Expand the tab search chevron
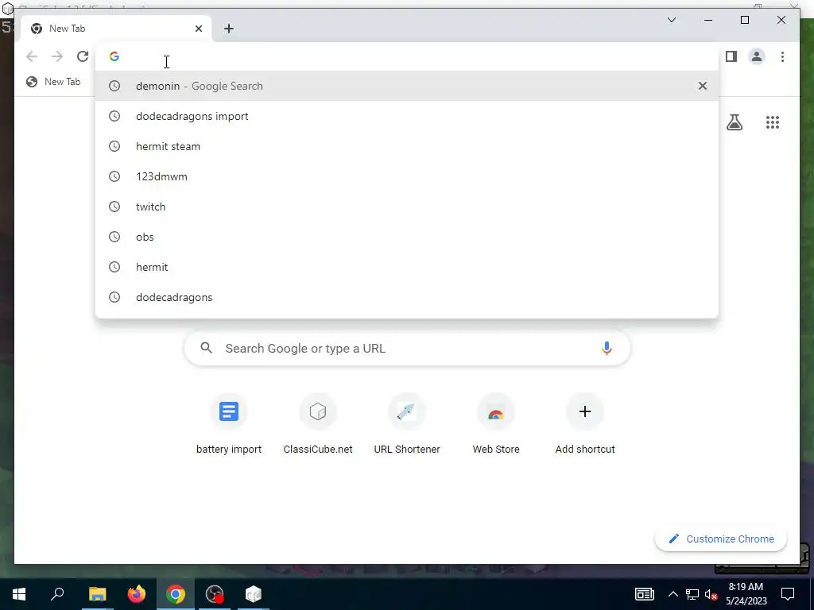The width and height of the screenshot is (814, 610). (671, 20)
